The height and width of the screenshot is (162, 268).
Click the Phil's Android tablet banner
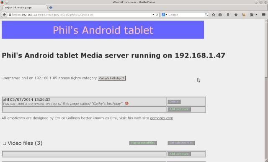click(x=103, y=30)
